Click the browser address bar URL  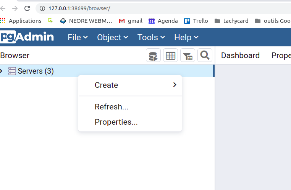(79, 8)
